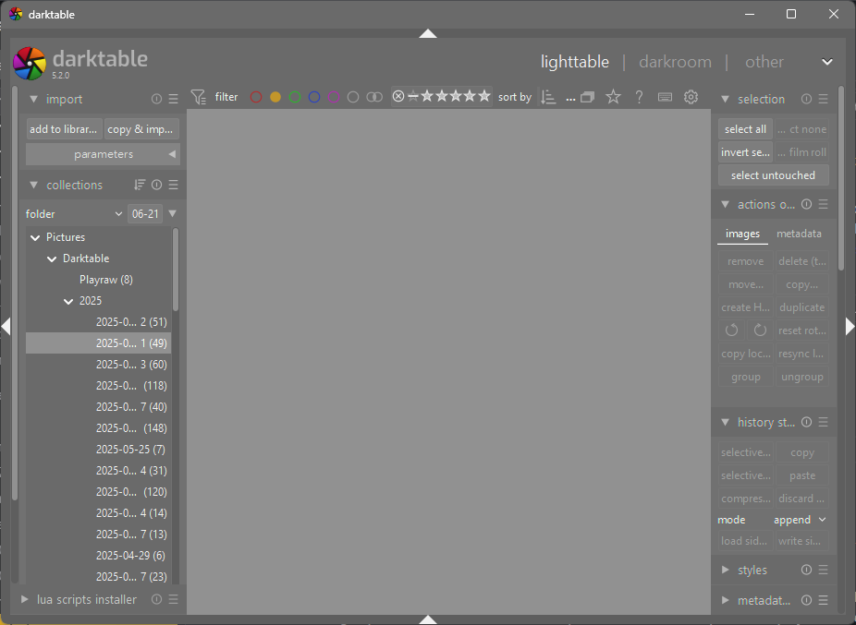The image size is (856, 625).
Task: Select the images tab in actions
Action: (742, 234)
